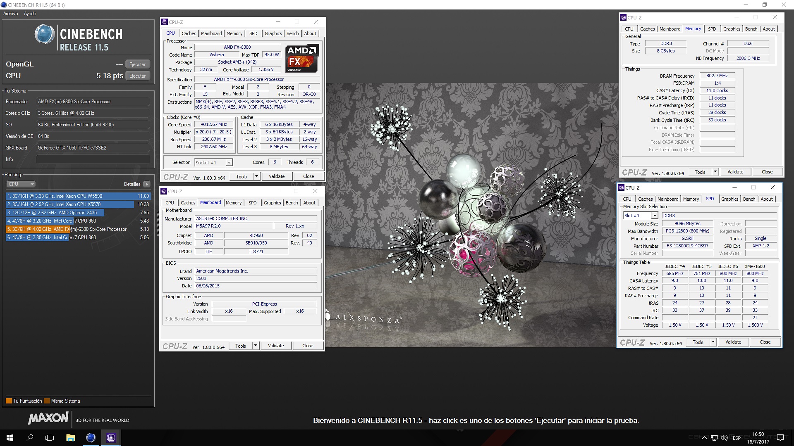Select Core i7 CPU 960 ranking row
The image size is (794, 446).
[78, 221]
